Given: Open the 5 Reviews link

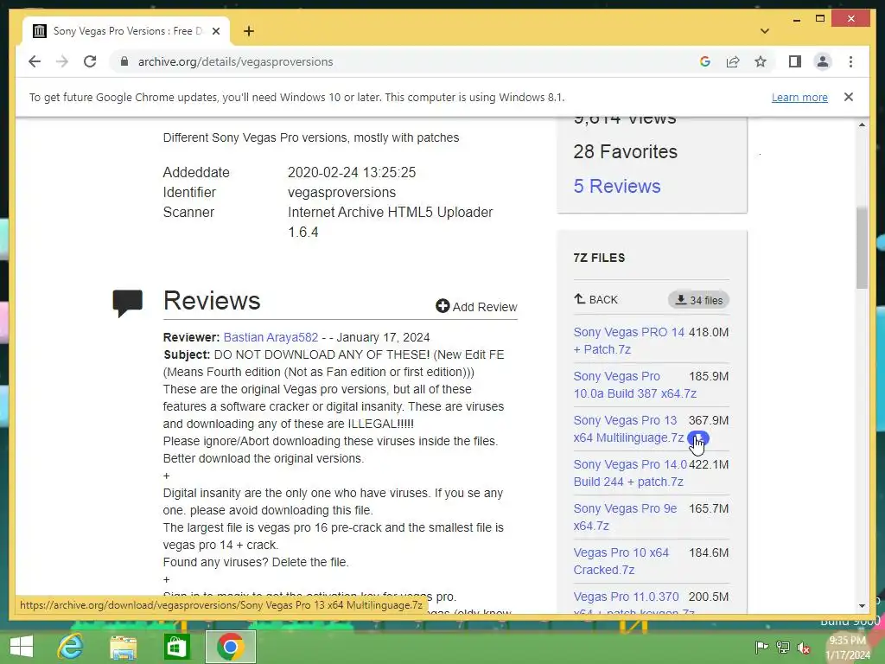Looking at the screenshot, I should coord(617,187).
